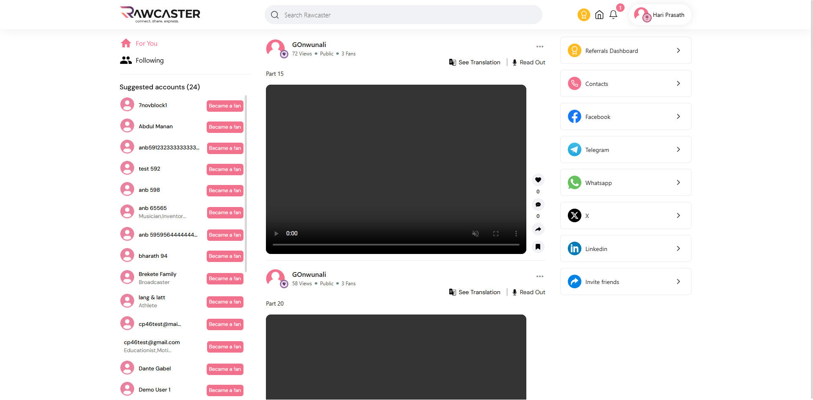Open the Hari Prasath profile menu

(x=660, y=15)
